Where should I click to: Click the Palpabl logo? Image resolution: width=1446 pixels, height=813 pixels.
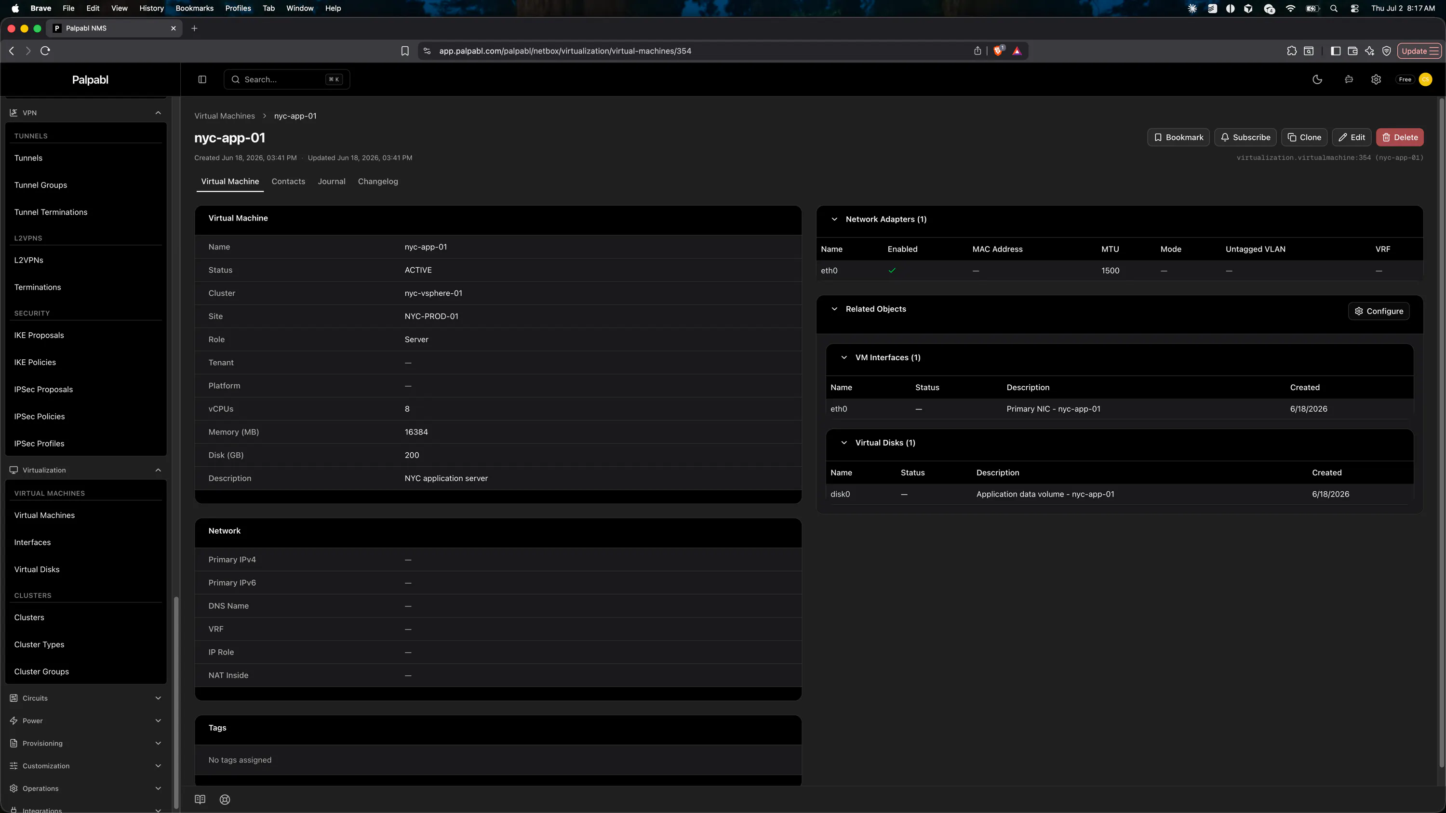[90, 79]
